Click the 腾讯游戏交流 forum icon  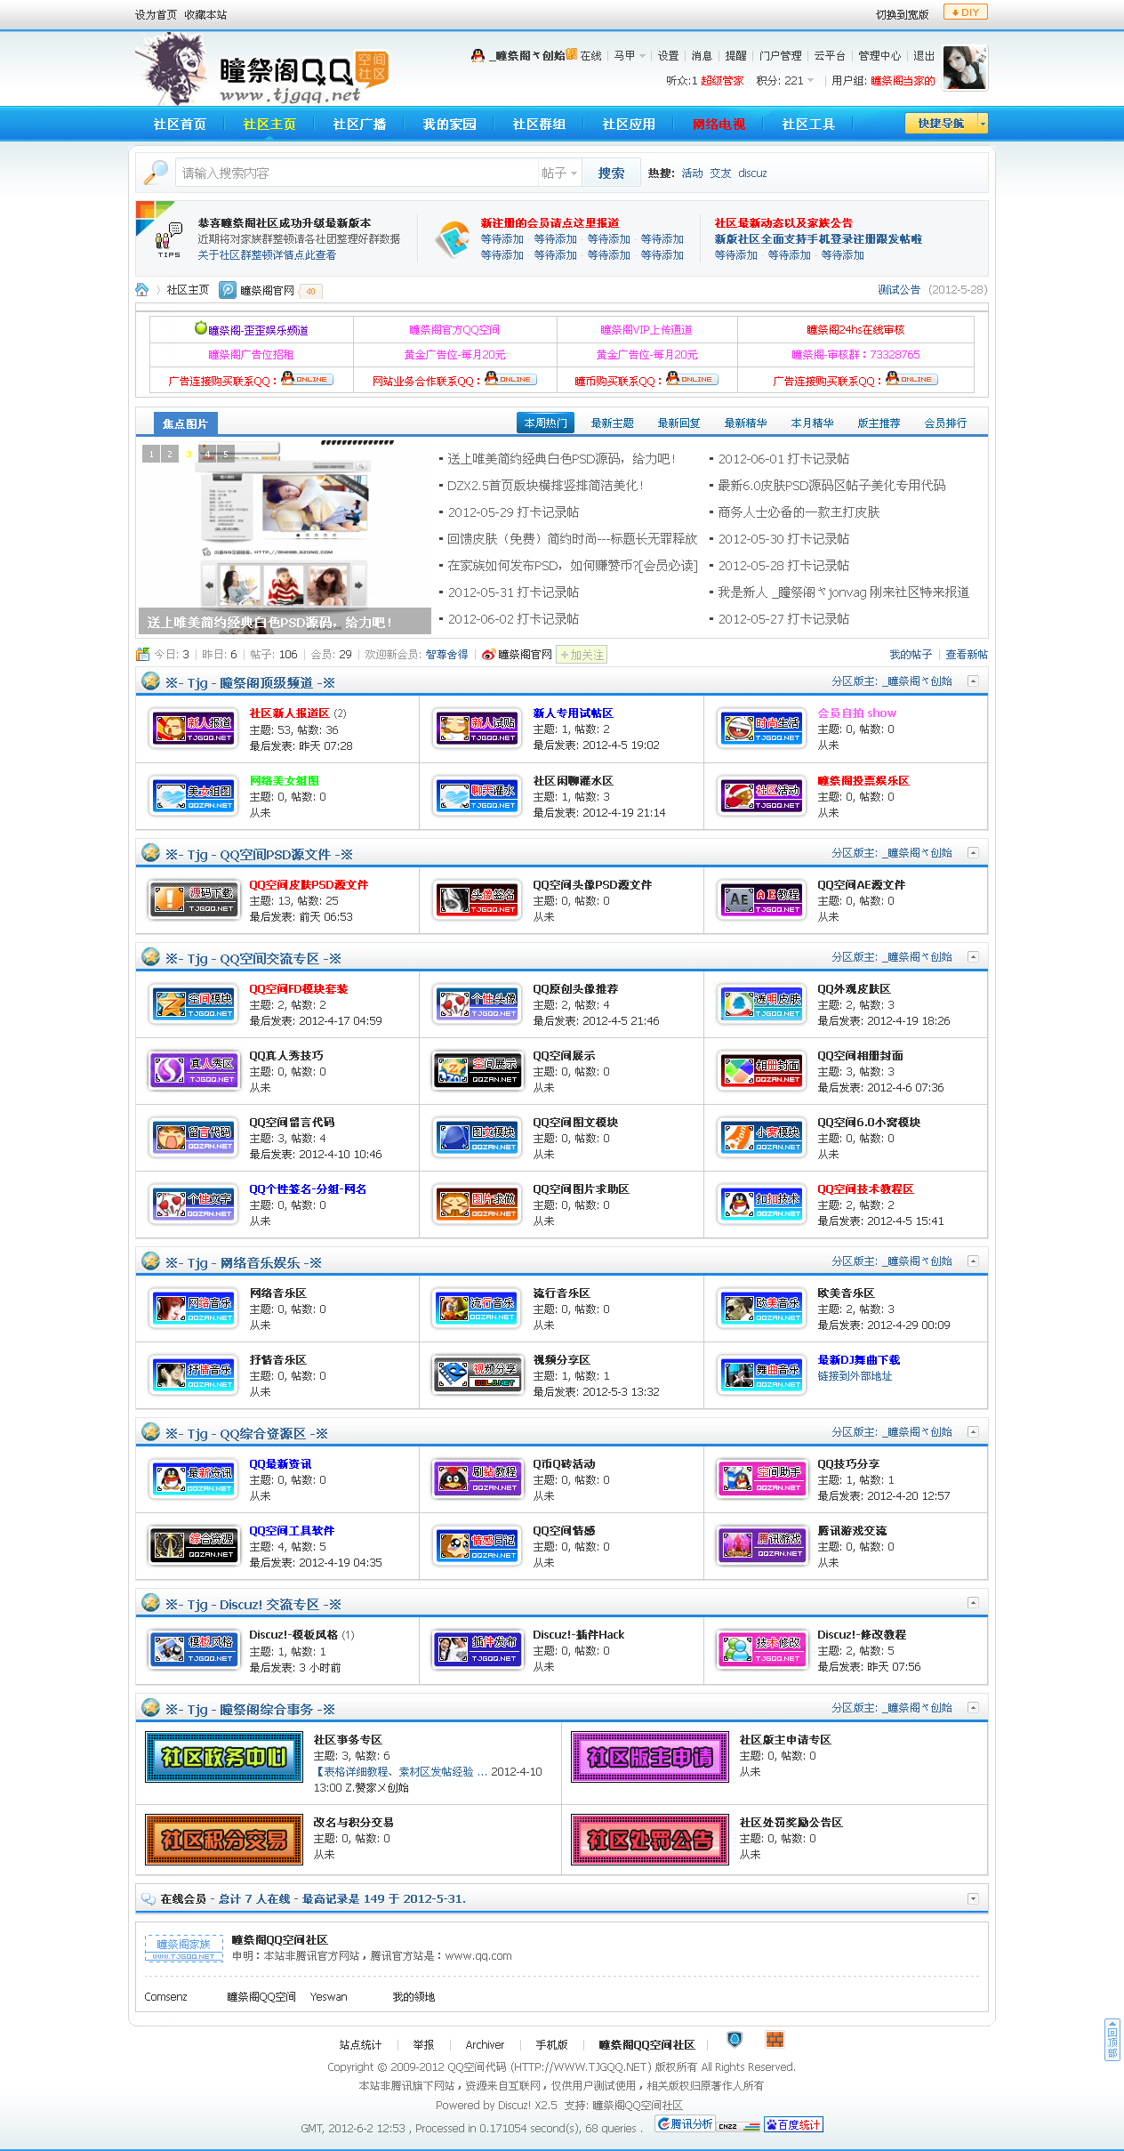point(763,1546)
